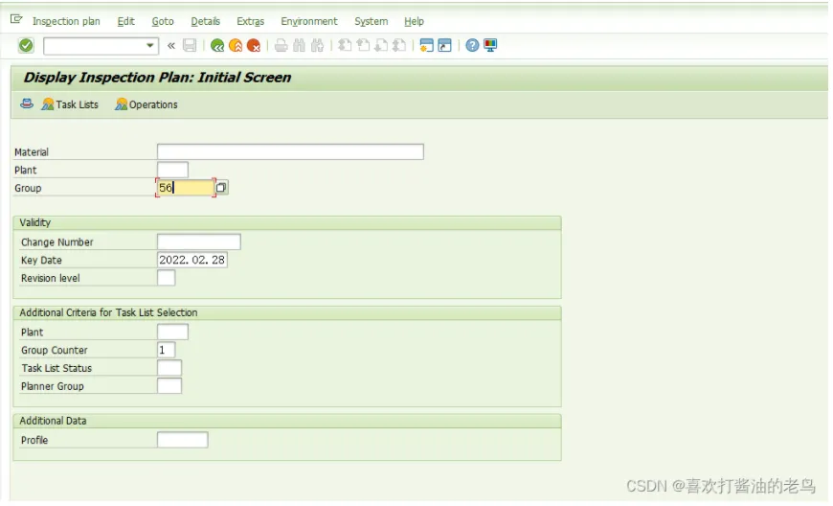The width and height of the screenshot is (833, 506).
Task: Click inside the transaction command field
Action: (x=95, y=46)
